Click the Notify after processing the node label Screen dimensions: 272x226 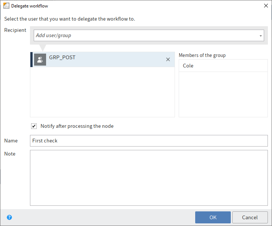77,126
